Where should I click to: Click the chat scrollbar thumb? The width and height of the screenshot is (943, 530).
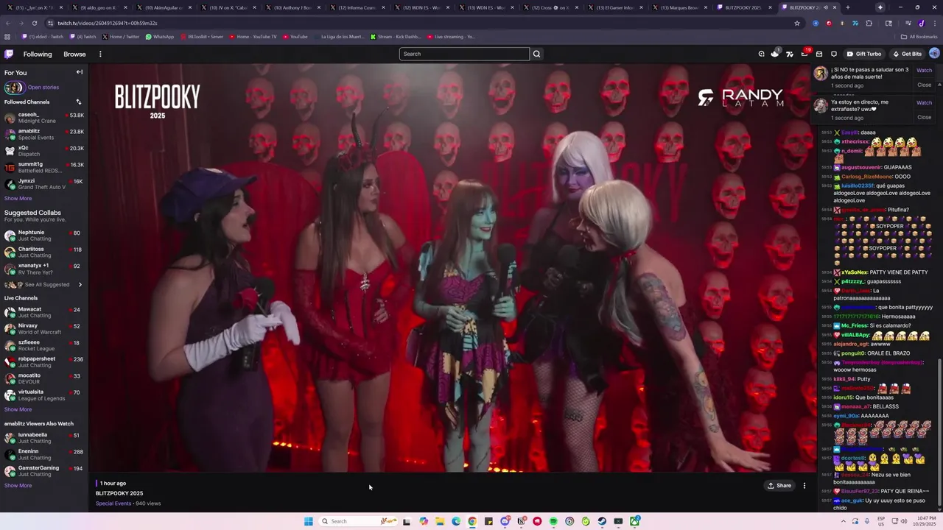pos(939,431)
